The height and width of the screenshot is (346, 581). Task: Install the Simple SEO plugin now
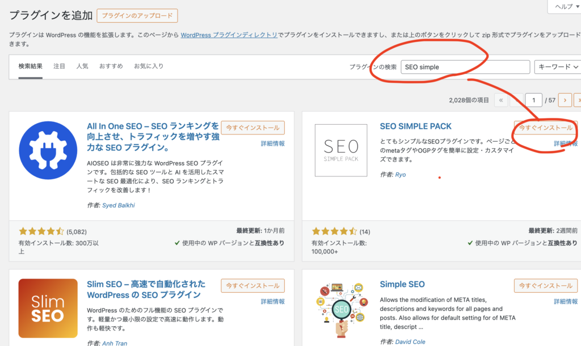545,286
